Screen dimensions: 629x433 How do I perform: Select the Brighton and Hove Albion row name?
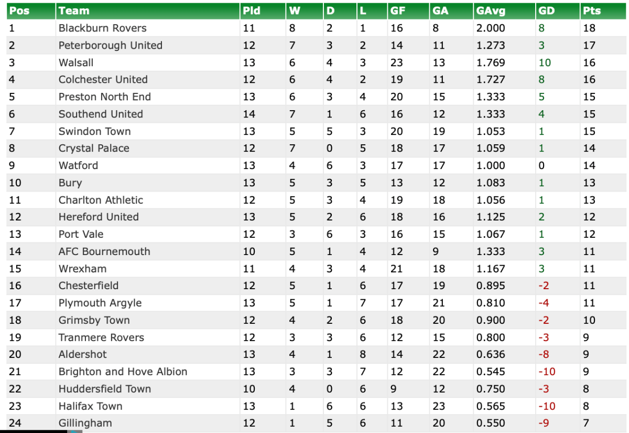[x=123, y=372]
